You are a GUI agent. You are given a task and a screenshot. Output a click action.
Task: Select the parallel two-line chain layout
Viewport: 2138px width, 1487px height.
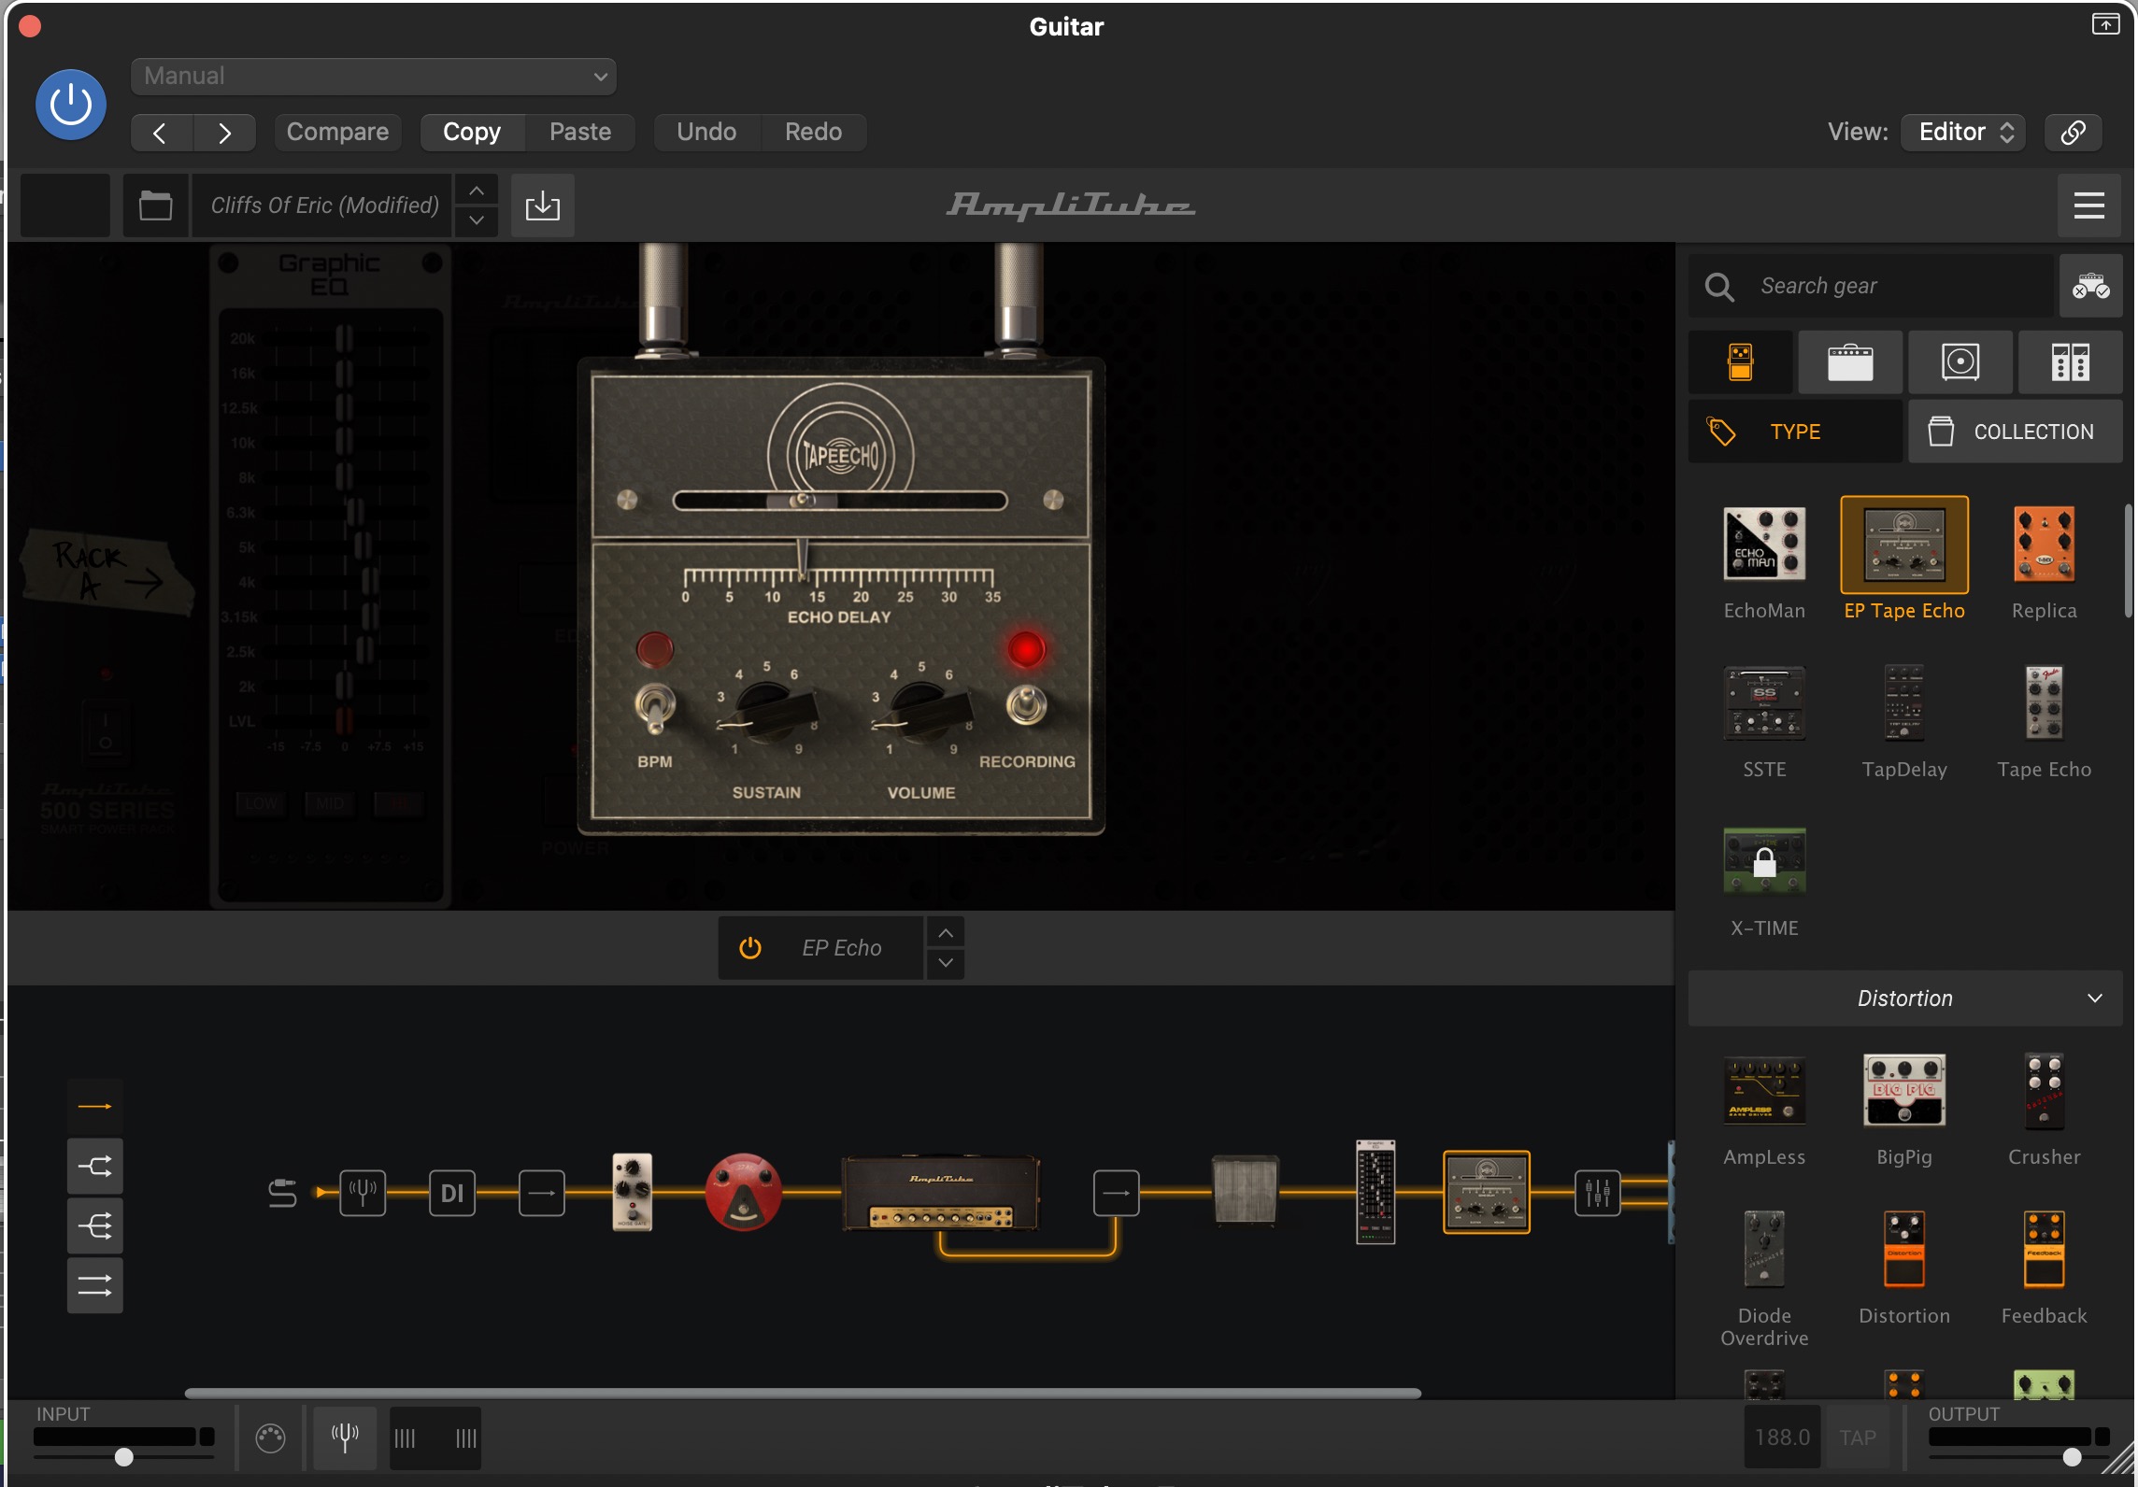point(94,1285)
